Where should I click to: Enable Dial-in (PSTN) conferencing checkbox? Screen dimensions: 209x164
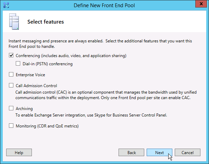click(18, 64)
